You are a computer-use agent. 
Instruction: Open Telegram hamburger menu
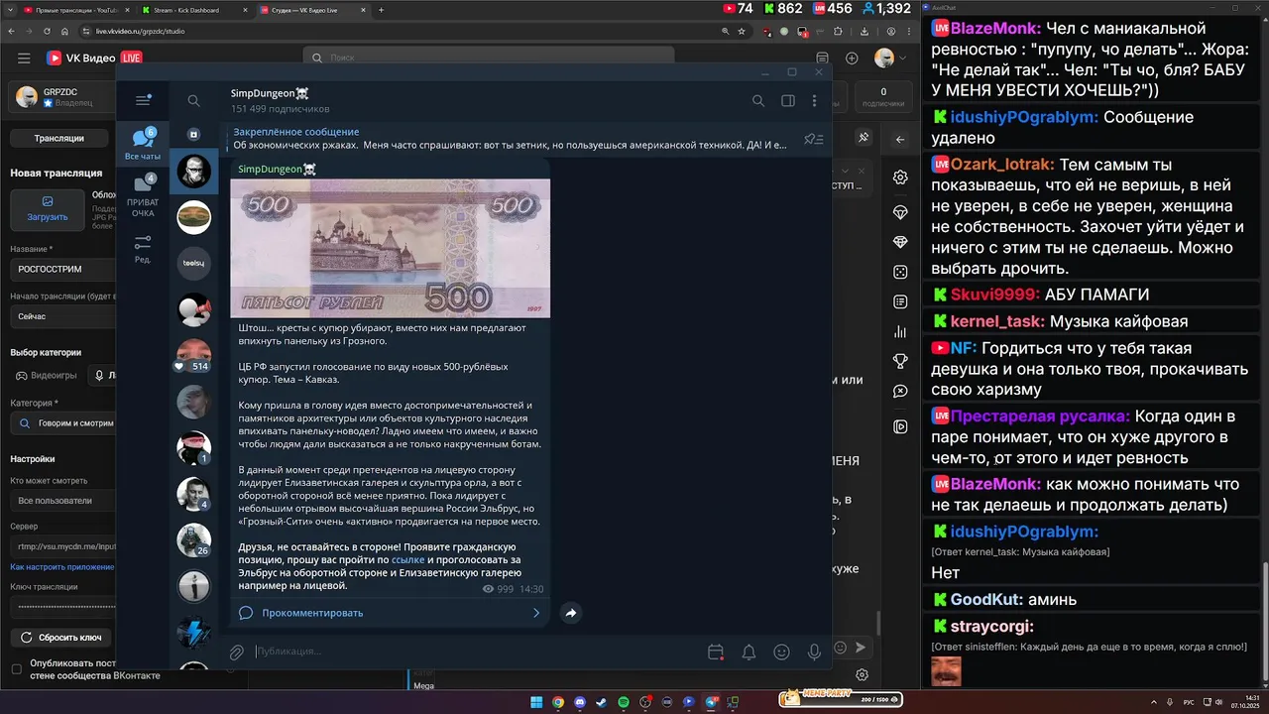(x=143, y=100)
